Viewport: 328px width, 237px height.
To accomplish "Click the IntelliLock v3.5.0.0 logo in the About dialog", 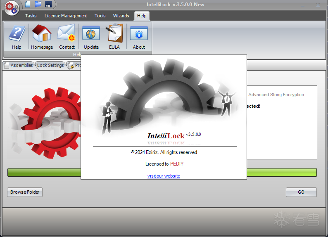I will tap(174, 136).
